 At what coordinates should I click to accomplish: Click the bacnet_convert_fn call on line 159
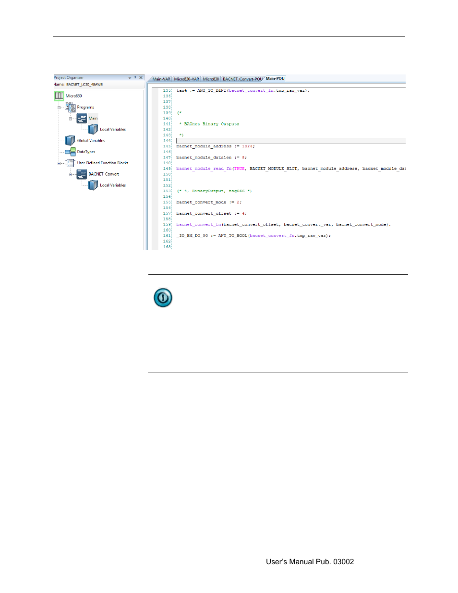284,225
